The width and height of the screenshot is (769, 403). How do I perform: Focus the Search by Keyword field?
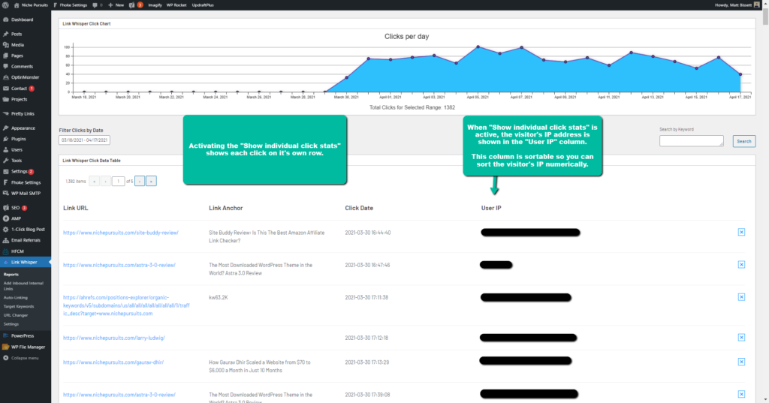(692, 140)
